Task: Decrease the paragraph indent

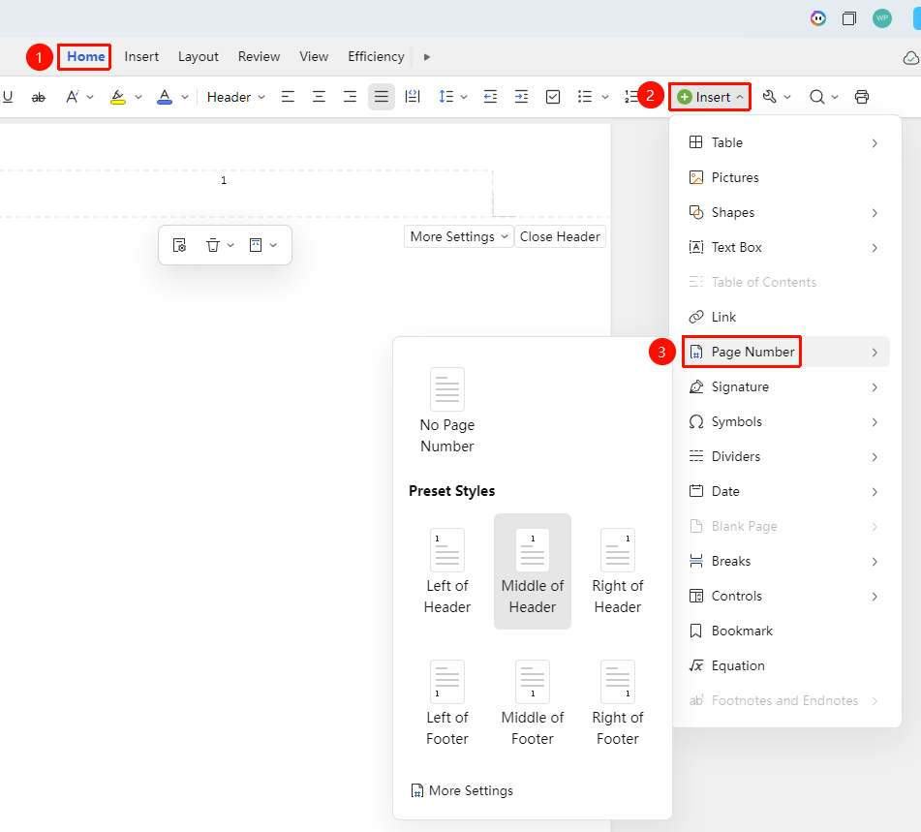Action: (x=490, y=97)
